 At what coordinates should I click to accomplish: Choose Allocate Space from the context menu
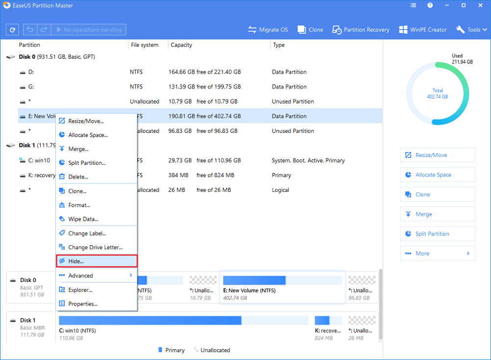97,135
